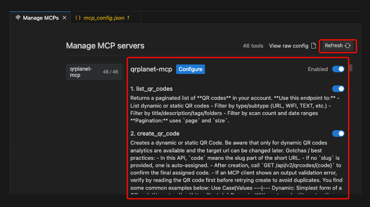Click the blue Configure button
The height and width of the screenshot is (207, 370).
(x=191, y=69)
